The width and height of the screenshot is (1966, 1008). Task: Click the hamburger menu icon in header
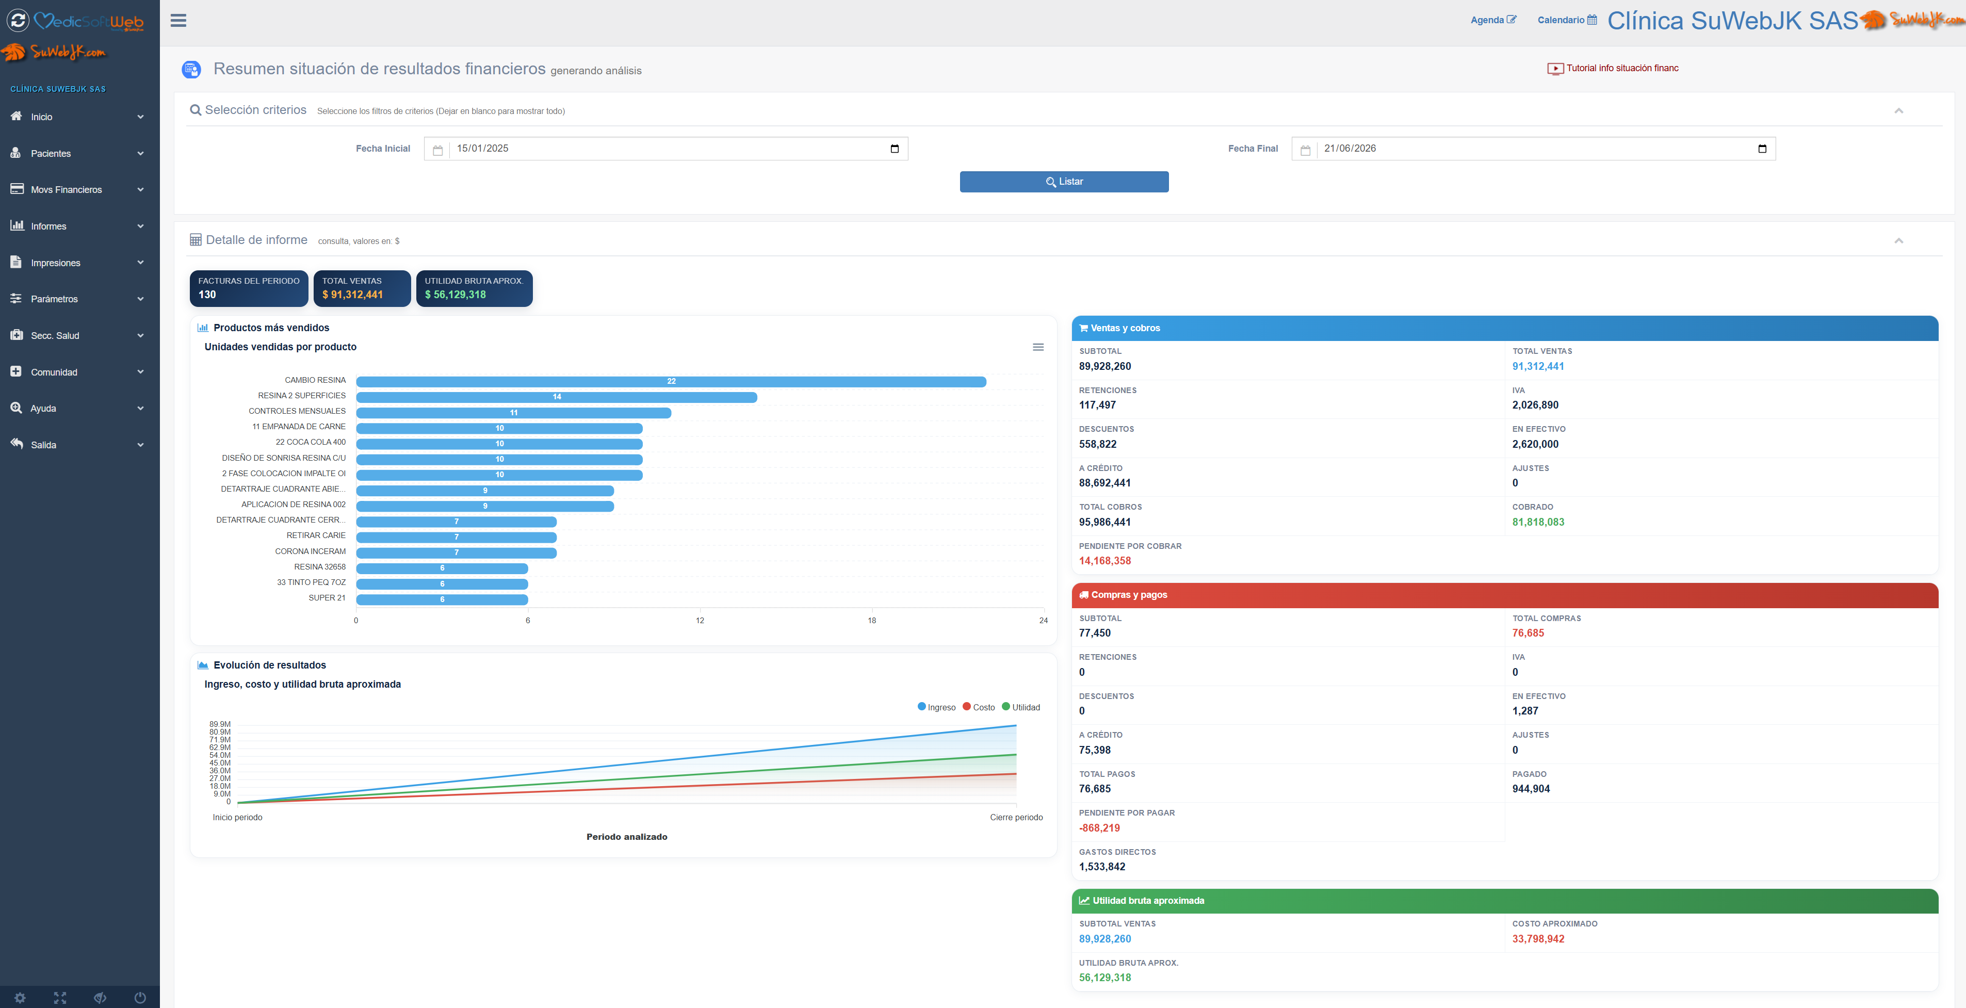click(x=178, y=21)
